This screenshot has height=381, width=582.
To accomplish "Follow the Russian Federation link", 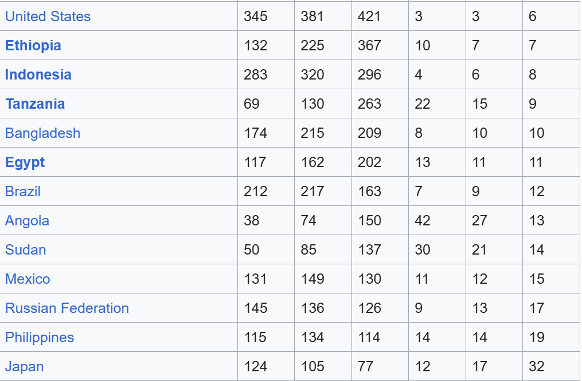I will point(67,308).
